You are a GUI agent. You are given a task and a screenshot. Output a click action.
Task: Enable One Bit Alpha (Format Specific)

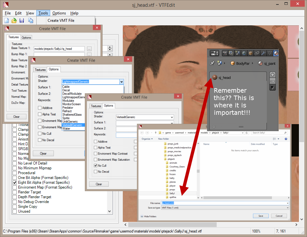14,178
